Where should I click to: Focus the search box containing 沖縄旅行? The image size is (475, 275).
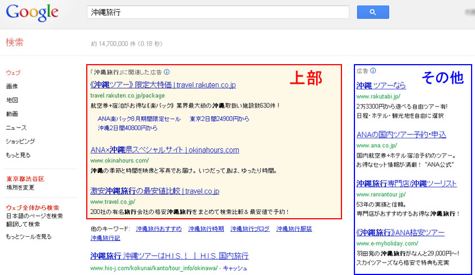(218, 12)
